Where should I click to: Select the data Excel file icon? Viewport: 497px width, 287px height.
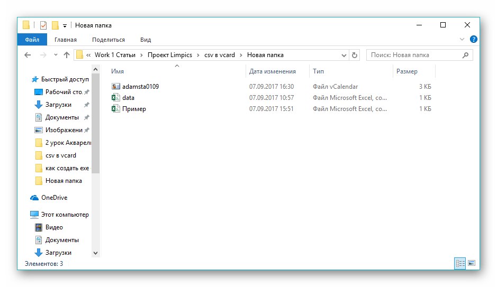tap(116, 97)
